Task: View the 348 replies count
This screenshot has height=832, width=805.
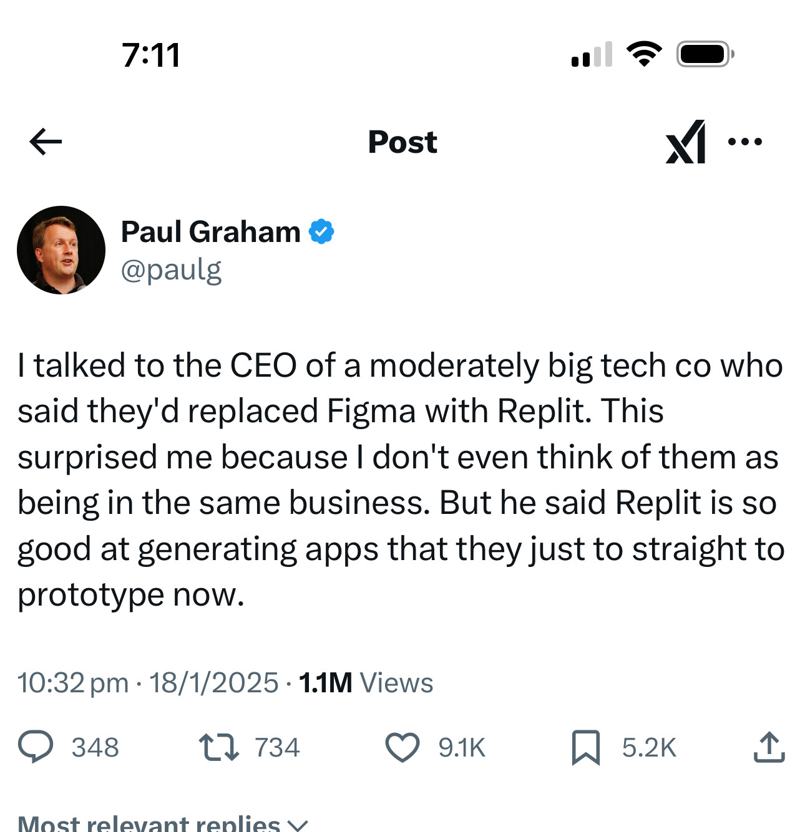Action: tap(95, 747)
